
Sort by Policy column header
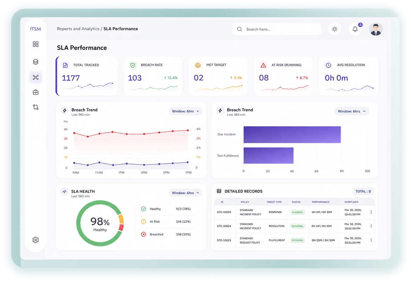tap(245, 202)
